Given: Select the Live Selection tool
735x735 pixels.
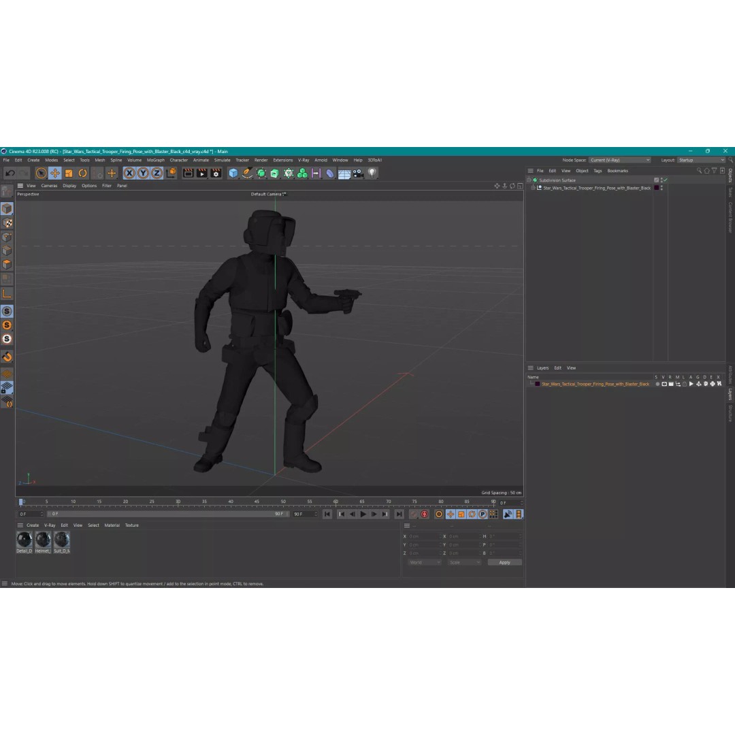Looking at the screenshot, I should click(42, 173).
